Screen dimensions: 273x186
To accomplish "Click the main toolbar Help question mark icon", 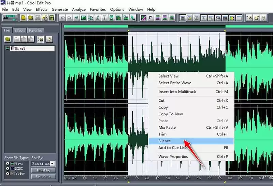I will tap(263, 18).
